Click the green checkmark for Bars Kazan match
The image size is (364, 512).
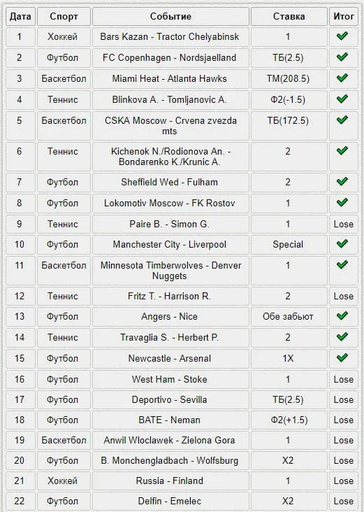coord(342,36)
